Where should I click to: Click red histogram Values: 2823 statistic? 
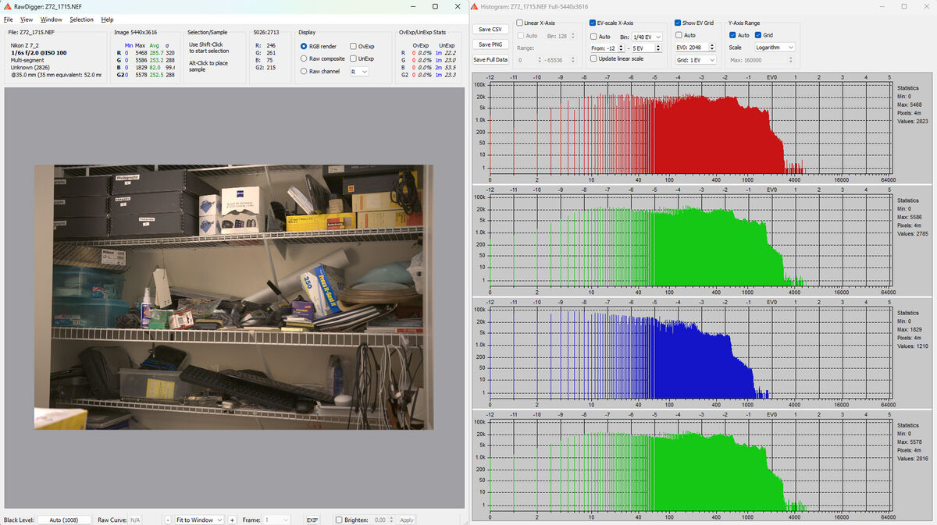(x=912, y=121)
